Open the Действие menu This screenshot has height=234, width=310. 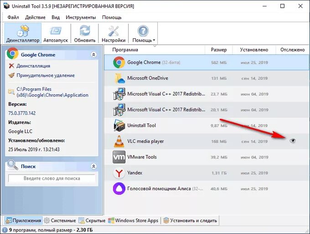coord(35,17)
